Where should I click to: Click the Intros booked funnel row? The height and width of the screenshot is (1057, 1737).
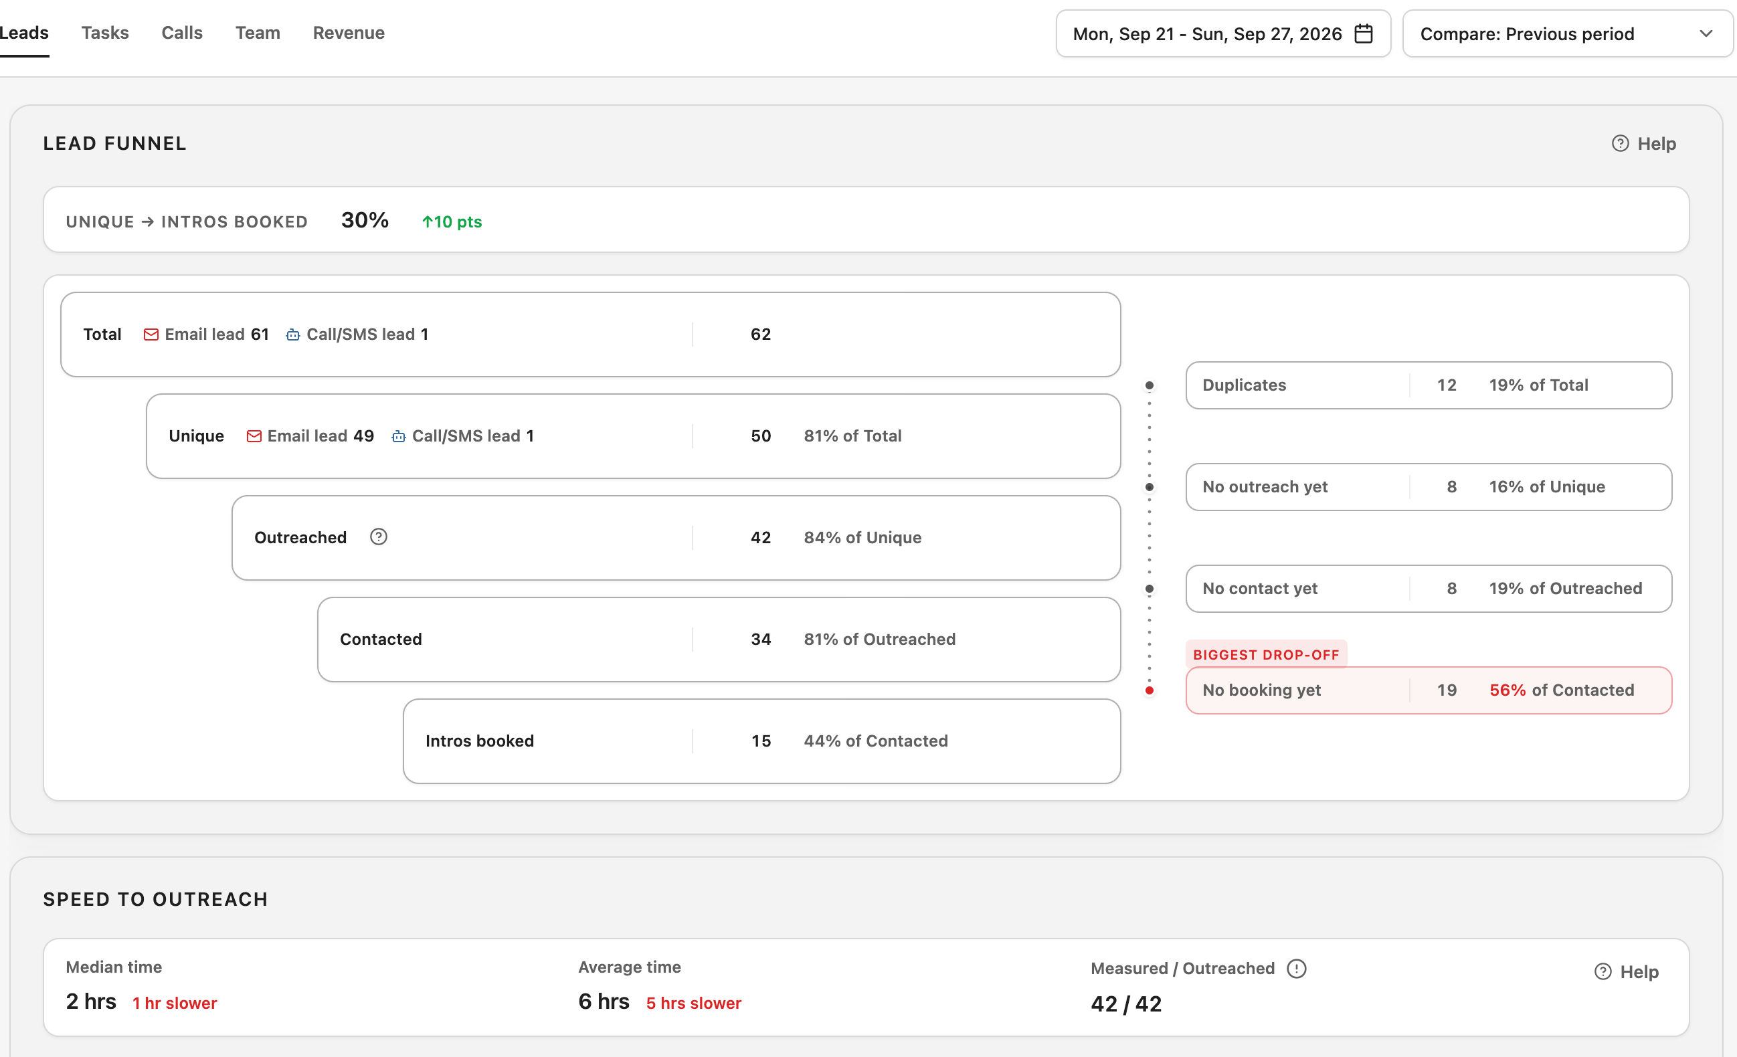pos(762,741)
